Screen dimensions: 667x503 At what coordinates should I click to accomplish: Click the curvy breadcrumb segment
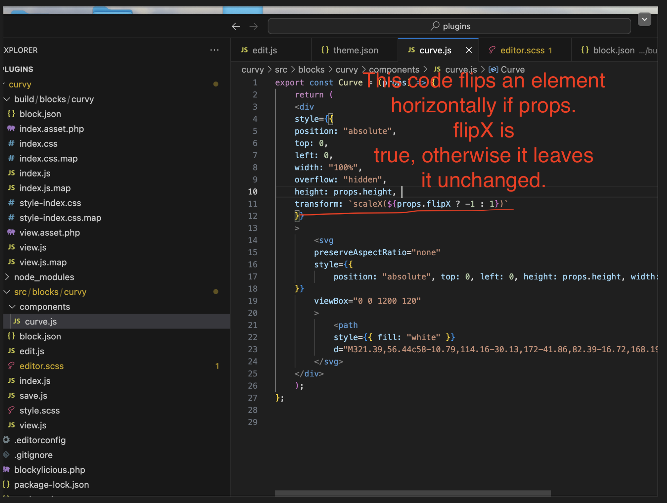(252, 69)
